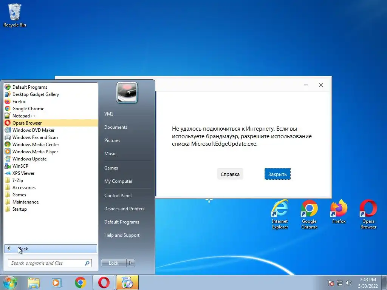Open Help and Support

tap(122, 235)
